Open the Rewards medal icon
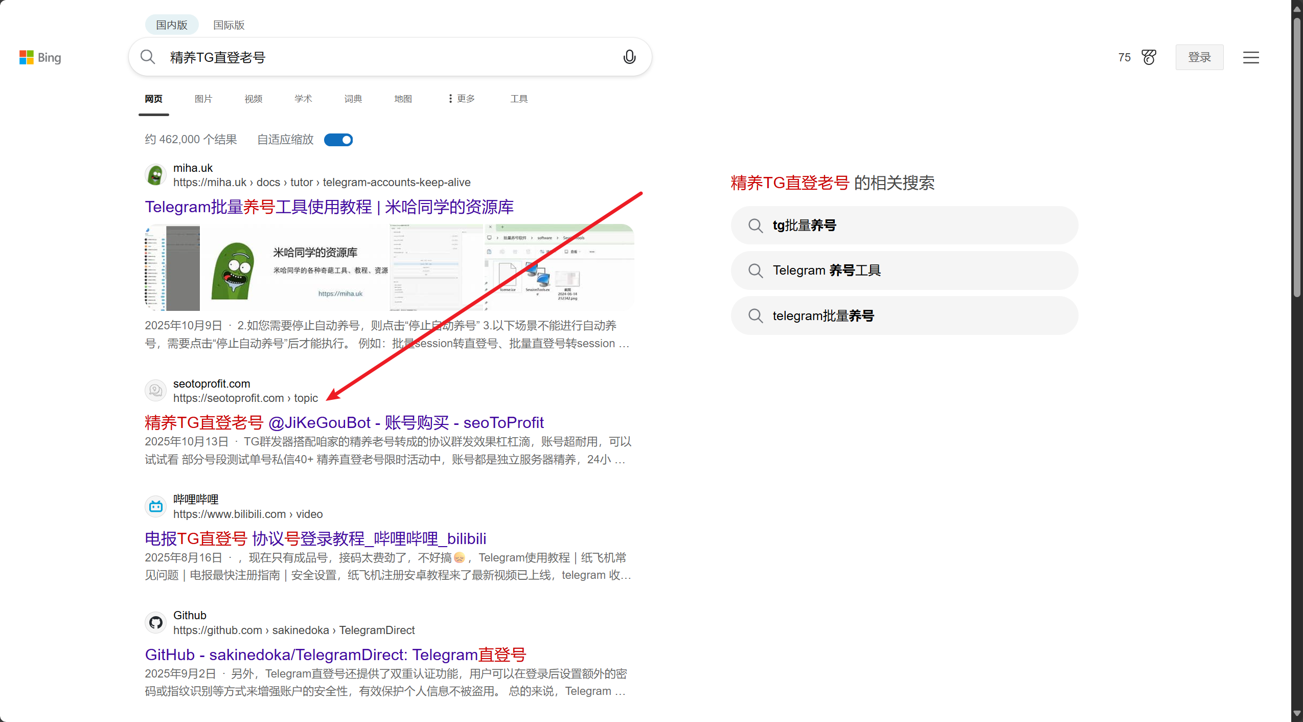Viewport: 1303px width, 722px height. point(1149,57)
